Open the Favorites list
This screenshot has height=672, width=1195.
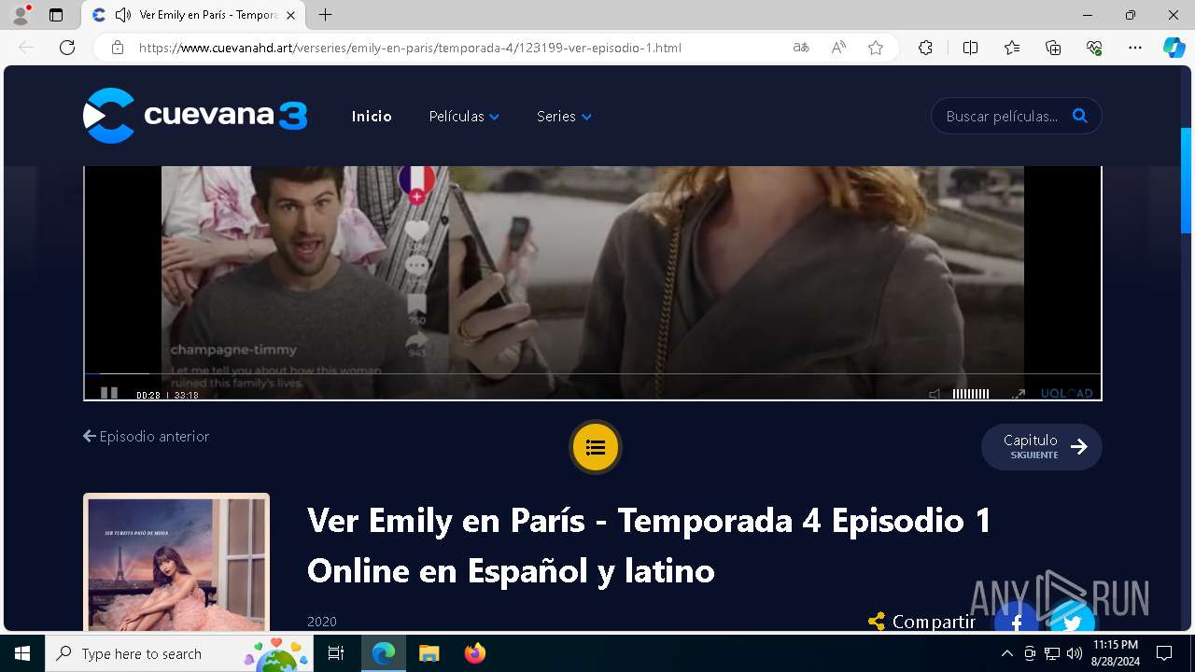point(1012,48)
